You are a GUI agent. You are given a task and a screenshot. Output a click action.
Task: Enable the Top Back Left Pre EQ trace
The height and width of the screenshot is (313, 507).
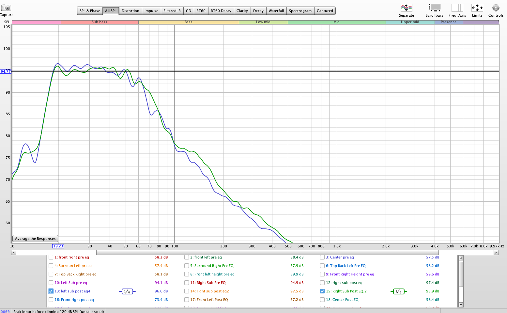pos(322,266)
